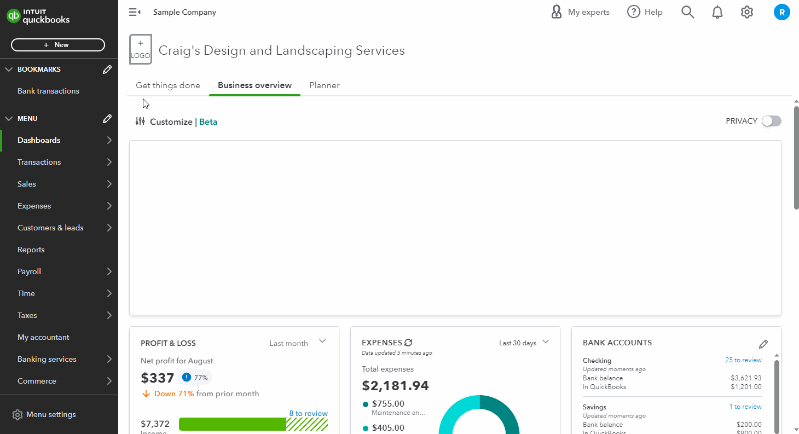Viewport: 799px width, 434px height.
Task: Click the green income progress bar
Action: point(233,424)
